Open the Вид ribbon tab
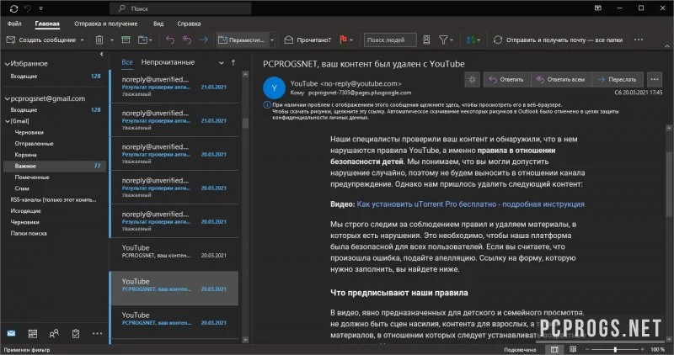 pyautogui.click(x=158, y=24)
